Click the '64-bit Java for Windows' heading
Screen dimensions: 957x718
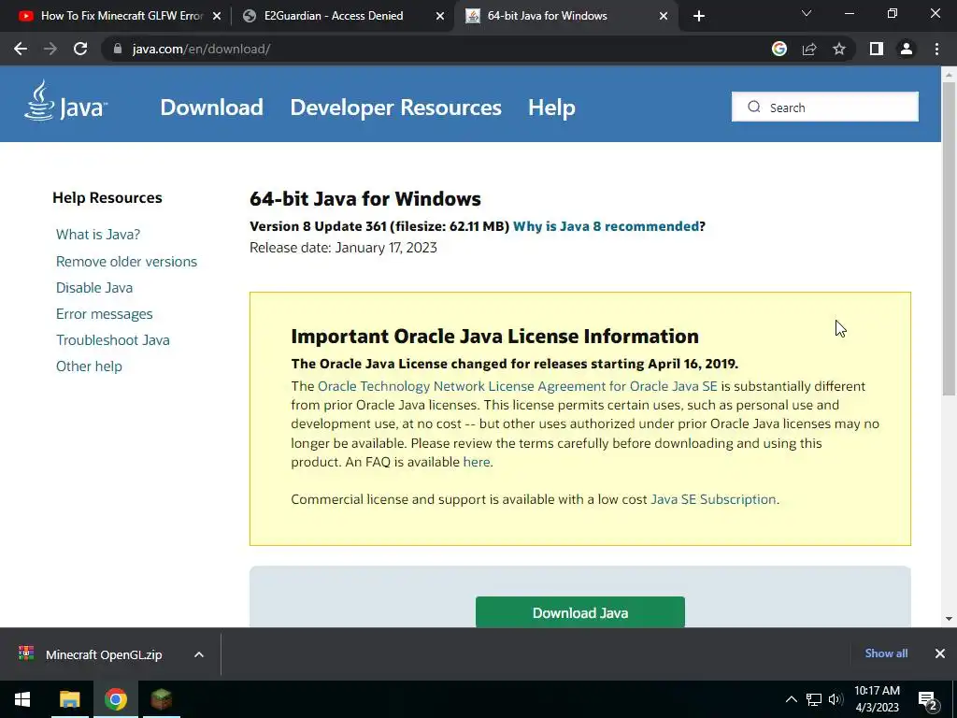(365, 199)
